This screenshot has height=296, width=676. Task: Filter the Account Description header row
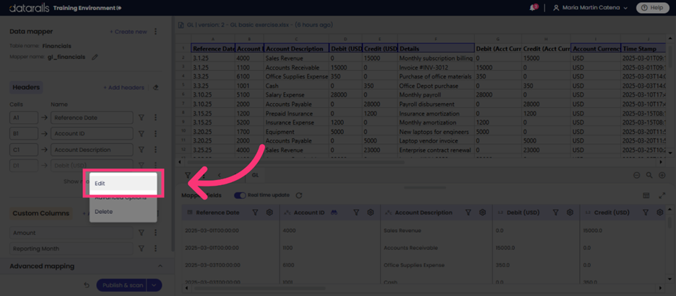pyautogui.click(x=141, y=150)
